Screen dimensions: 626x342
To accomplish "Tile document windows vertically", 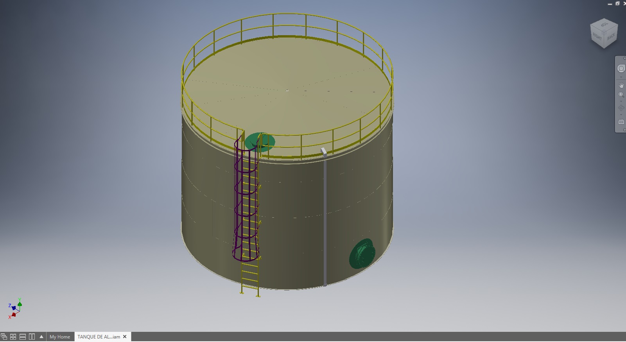I will click(x=32, y=337).
